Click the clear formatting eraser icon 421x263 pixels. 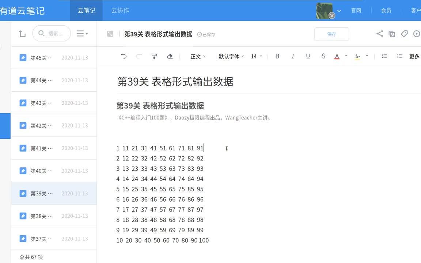tap(170, 56)
